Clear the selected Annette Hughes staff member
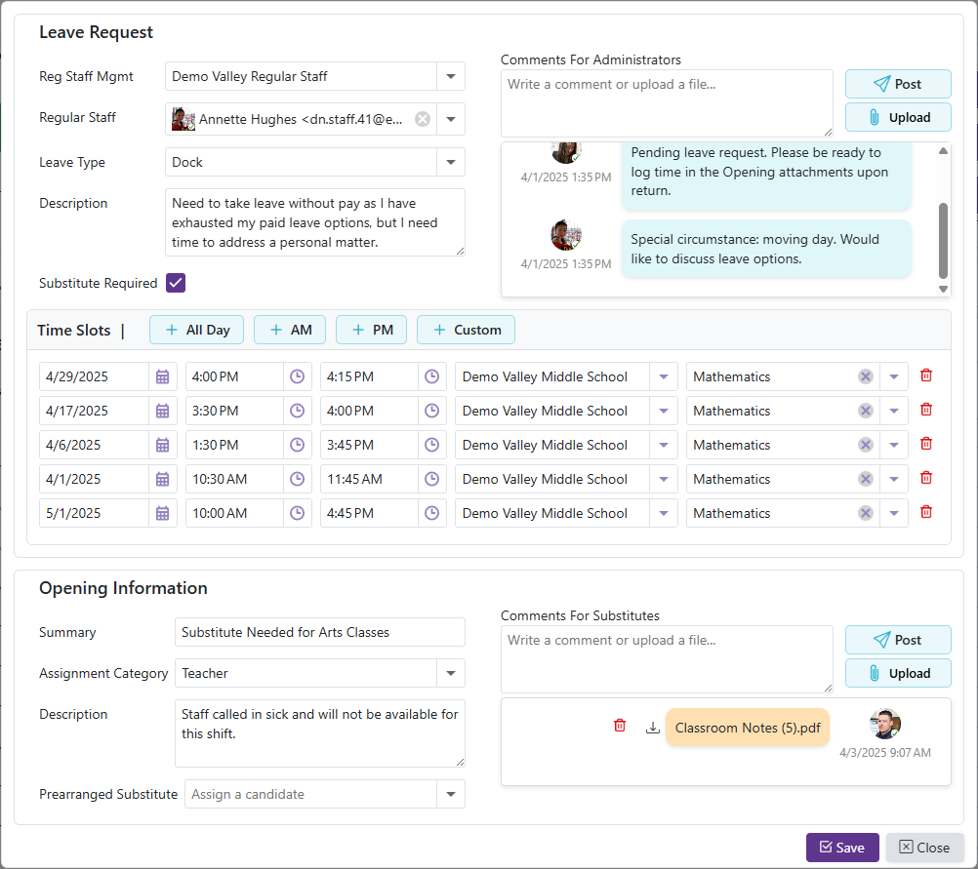Screen dimensions: 978x869 tap(422, 119)
